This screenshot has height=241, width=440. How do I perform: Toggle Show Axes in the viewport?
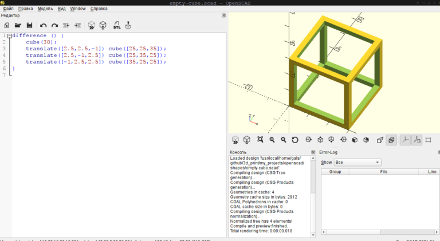(405, 140)
